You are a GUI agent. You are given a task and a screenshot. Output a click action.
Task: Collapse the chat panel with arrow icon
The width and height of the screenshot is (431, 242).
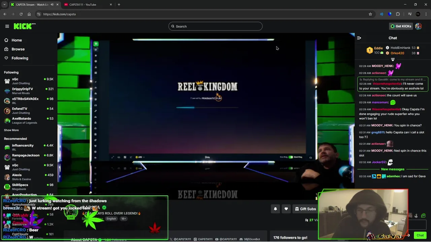[x=359, y=38]
